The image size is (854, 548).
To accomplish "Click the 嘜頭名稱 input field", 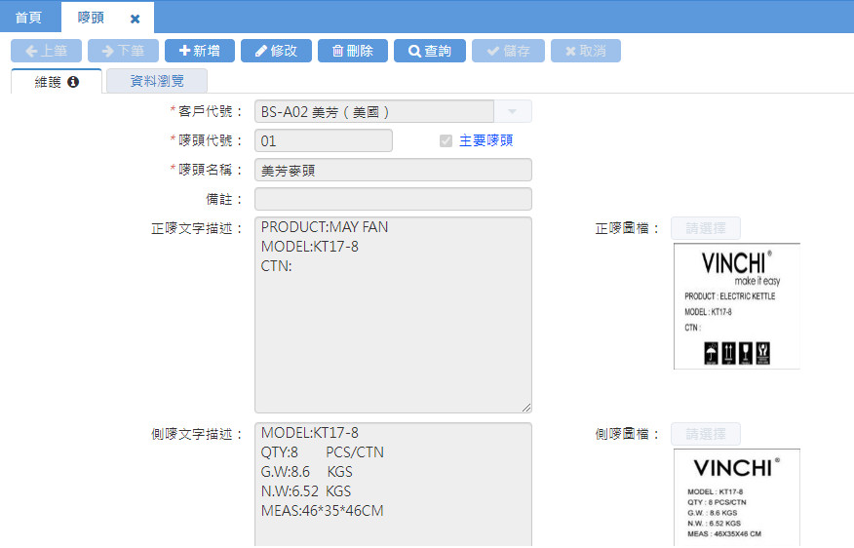I will (x=393, y=170).
